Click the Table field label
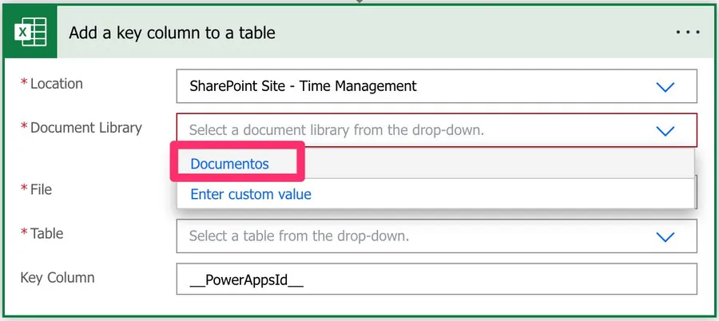719x321 pixels. point(46,234)
